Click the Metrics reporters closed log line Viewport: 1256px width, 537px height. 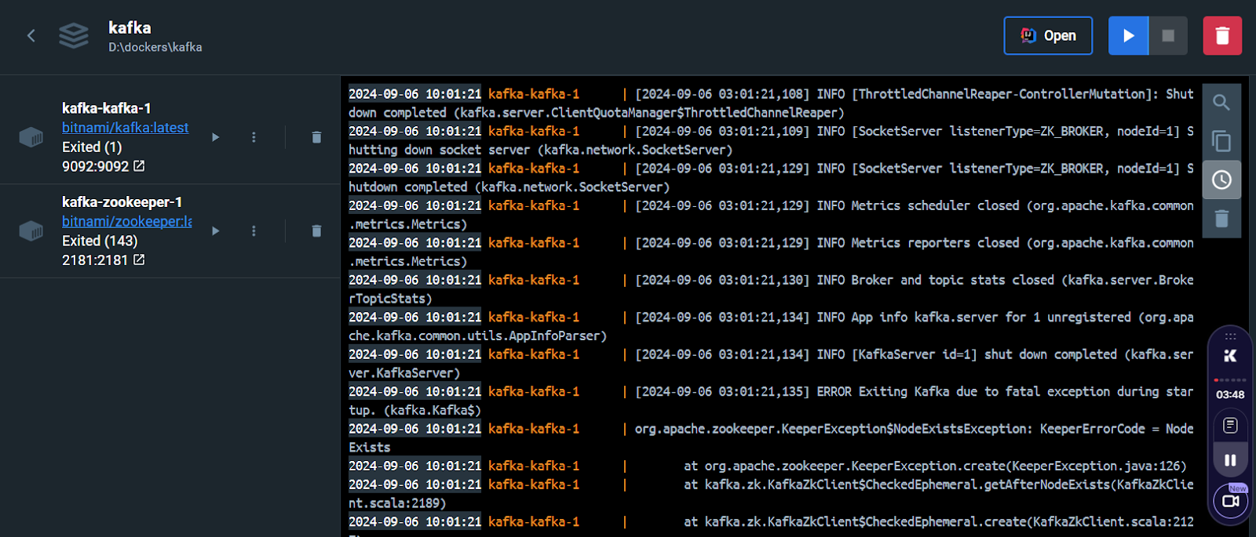point(771,252)
